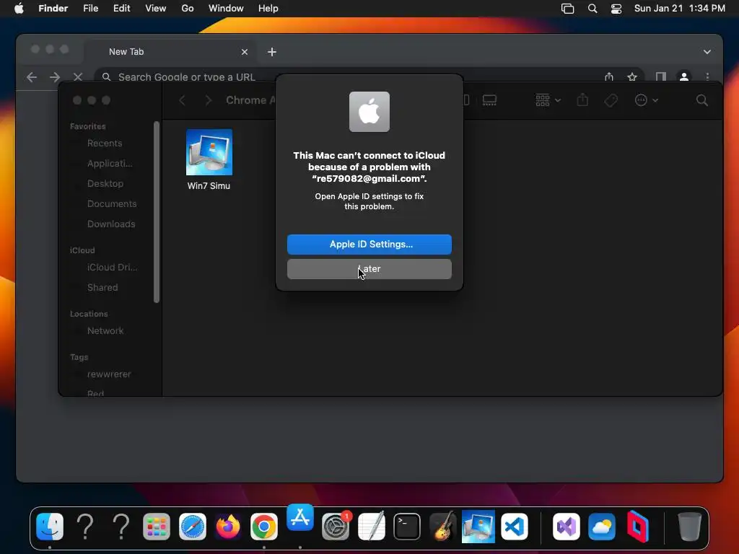739x554 pixels.
Task: Select the New Tab tab in Chrome
Action: 170,52
